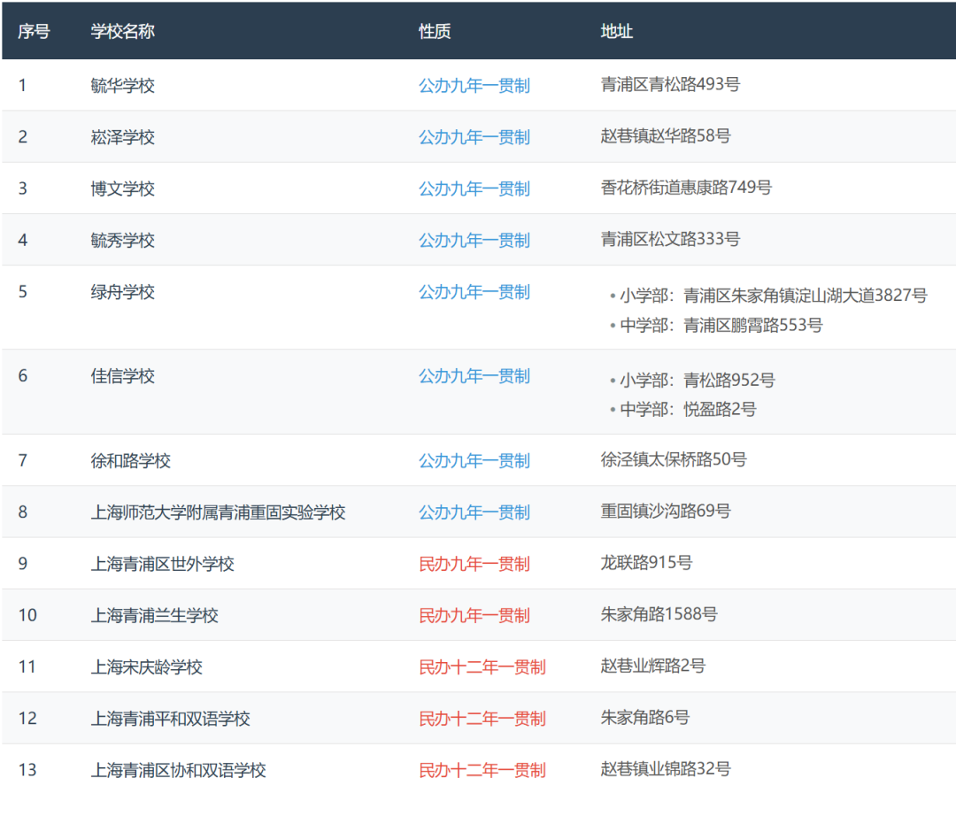Image resolution: width=956 pixels, height=816 pixels.
Task: Select address 青浦区青松路493号
Action: coord(670,84)
